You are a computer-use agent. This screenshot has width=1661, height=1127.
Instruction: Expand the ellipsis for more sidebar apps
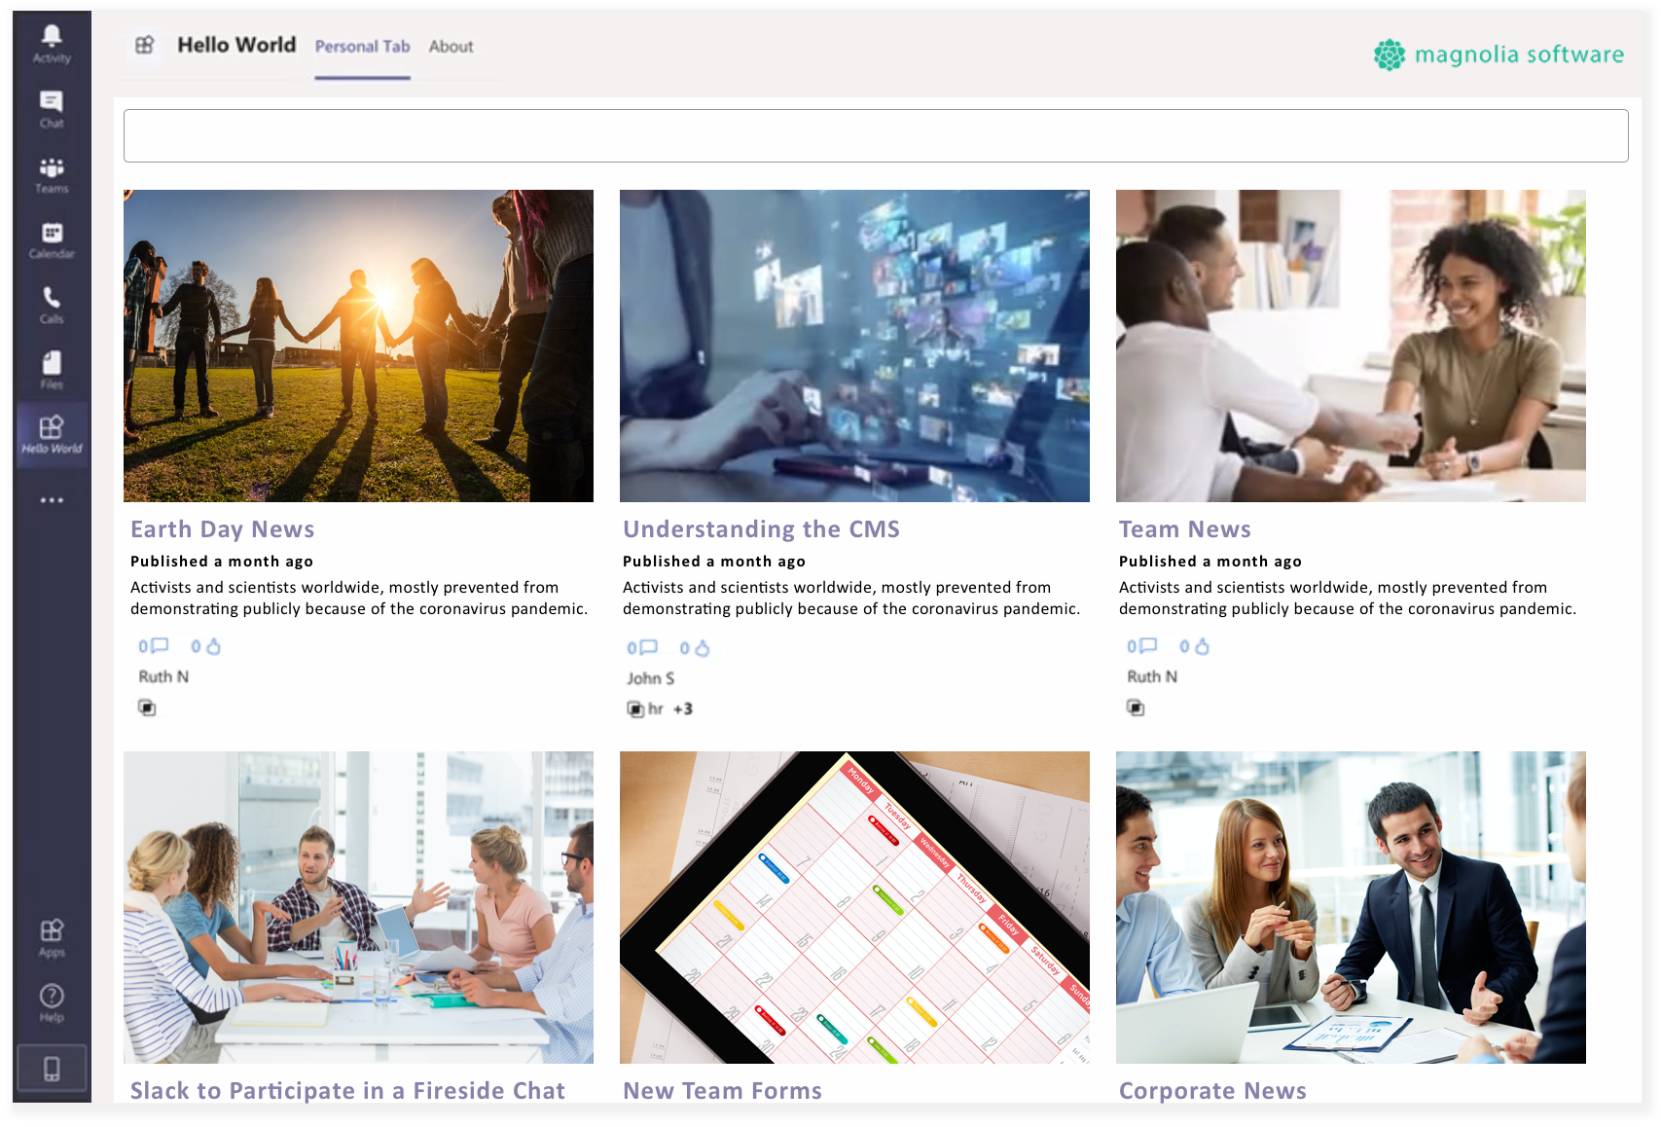coord(52,499)
